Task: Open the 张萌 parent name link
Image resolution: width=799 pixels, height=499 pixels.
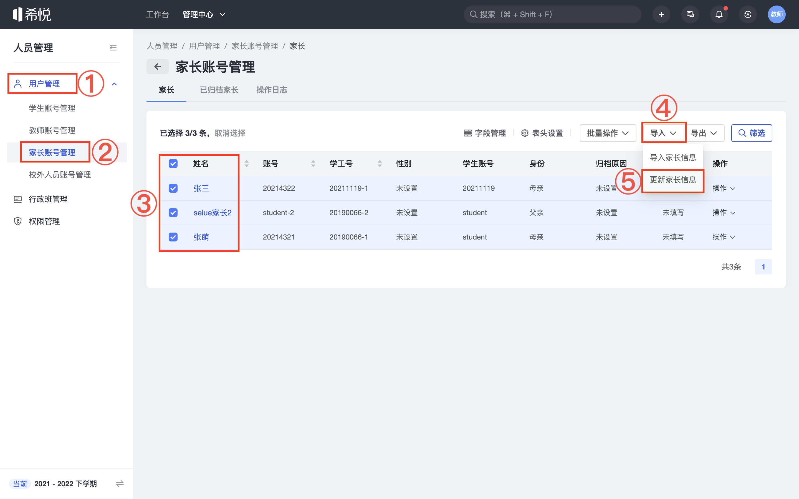Action: pos(201,237)
